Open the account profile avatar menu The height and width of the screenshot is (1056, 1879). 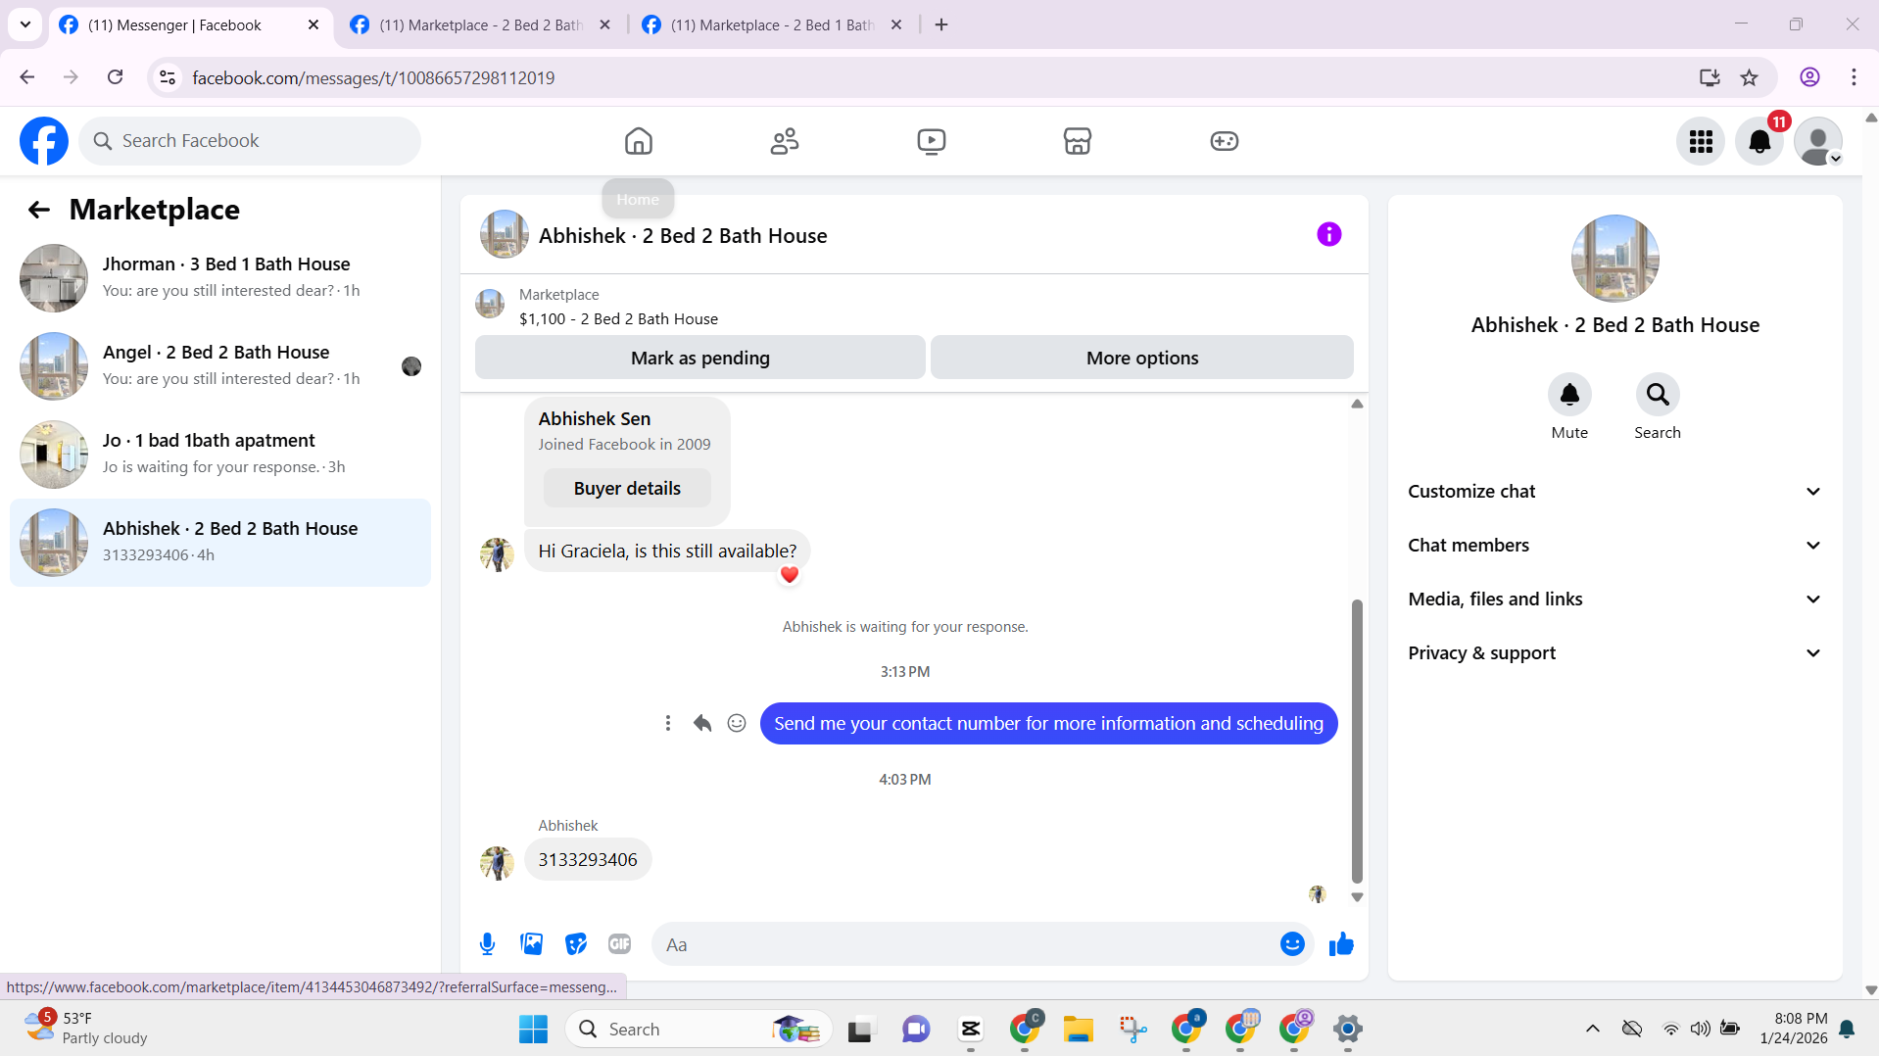[1818, 141]
